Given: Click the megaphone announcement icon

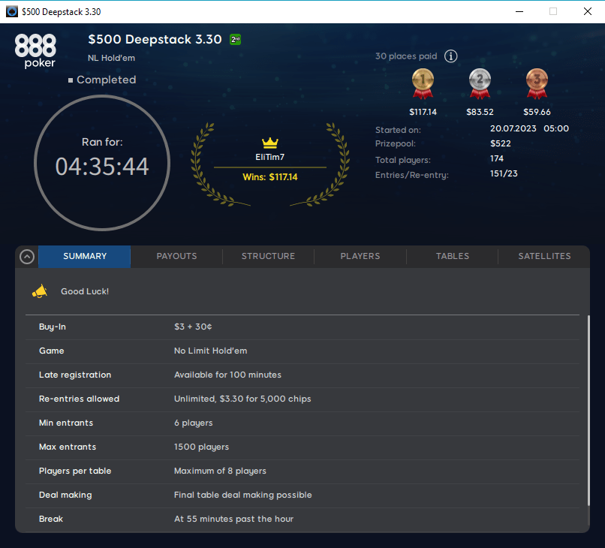Looking at the screenshot, I should 40,291.
